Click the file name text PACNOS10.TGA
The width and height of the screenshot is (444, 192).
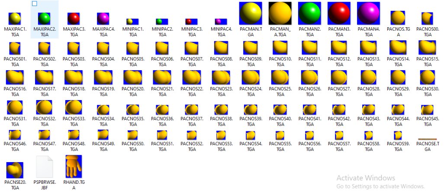coord(280,62)
